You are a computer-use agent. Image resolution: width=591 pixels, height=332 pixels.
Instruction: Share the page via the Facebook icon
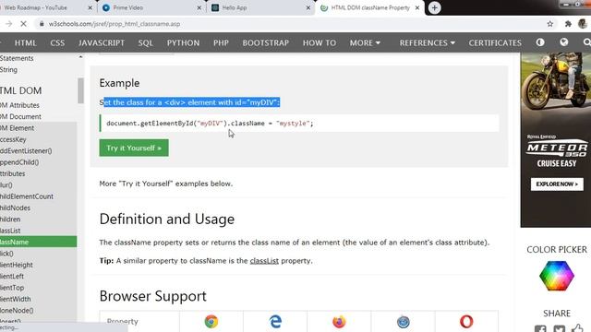(x=540, y=328)
